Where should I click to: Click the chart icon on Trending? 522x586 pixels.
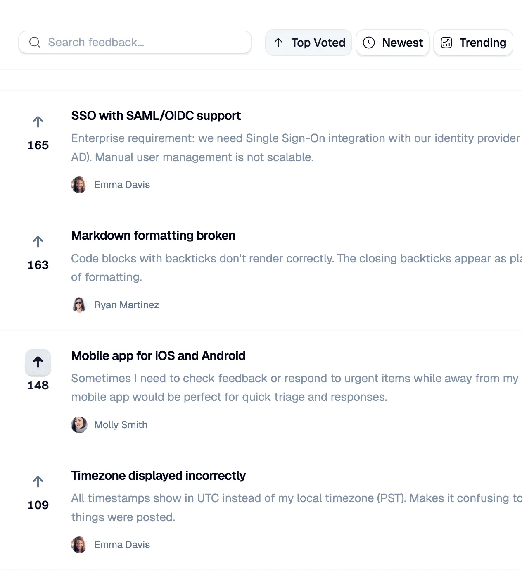pyautogui.click(x=446, y=43)
